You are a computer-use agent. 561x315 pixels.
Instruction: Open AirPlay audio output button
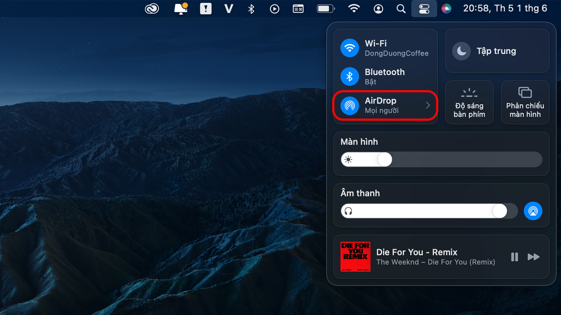click(533, 211)
